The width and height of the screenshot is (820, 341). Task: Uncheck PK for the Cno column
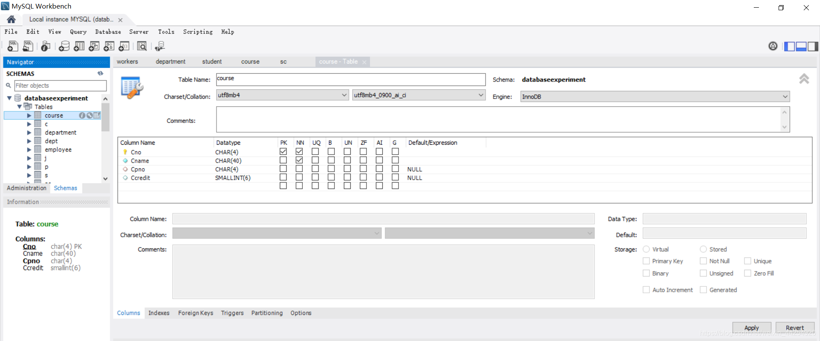(x=283, y=152)
